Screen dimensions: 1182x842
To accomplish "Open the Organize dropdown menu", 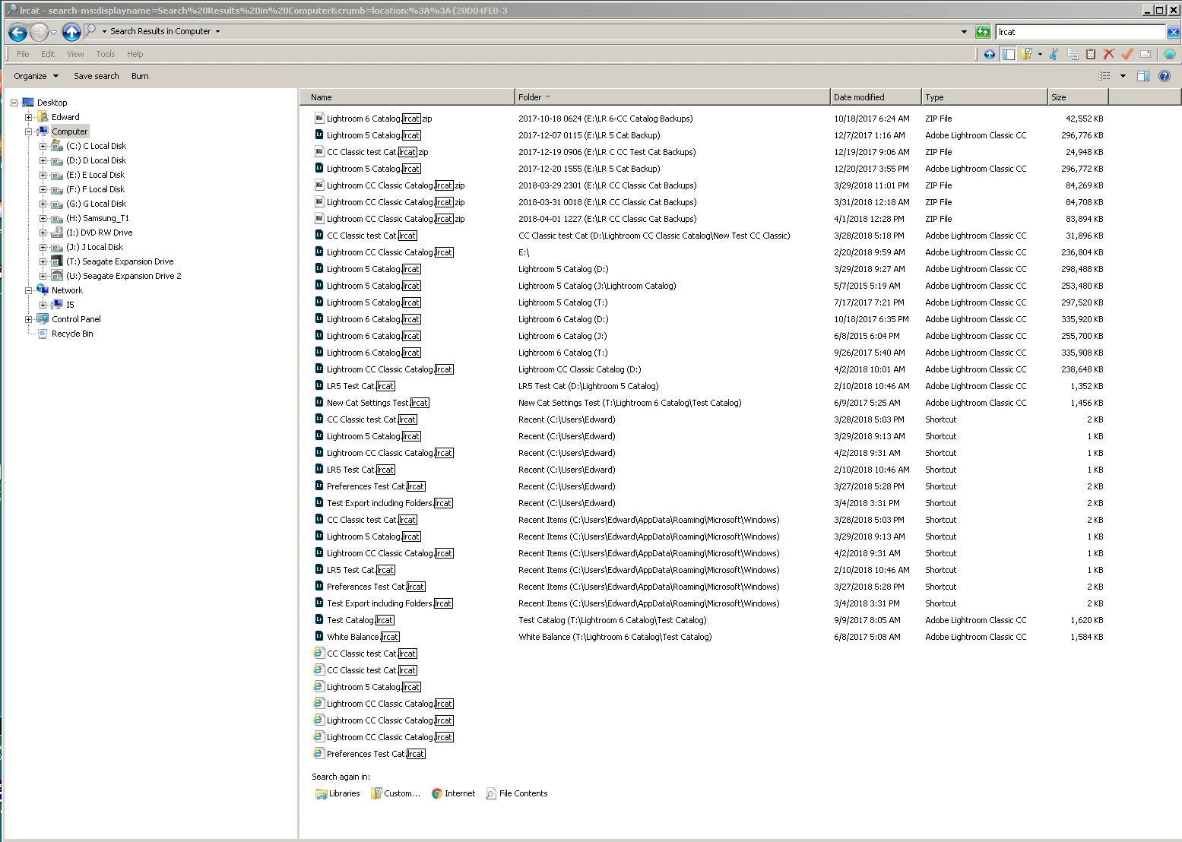I will point(36,76).
